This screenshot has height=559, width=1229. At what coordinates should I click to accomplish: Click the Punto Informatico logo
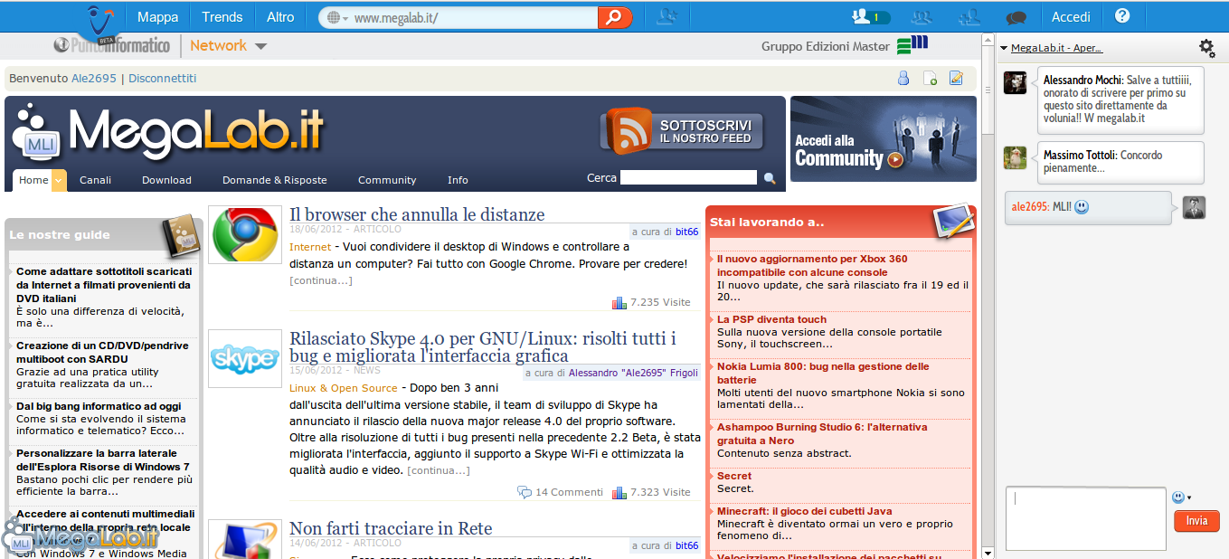click(x=111, y=44)
